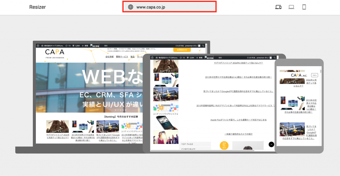Open 気づいてましたか？Google link in tablet preview
Image resolution: width=340 pixels, height=176 pixels.
pos(238,91)
